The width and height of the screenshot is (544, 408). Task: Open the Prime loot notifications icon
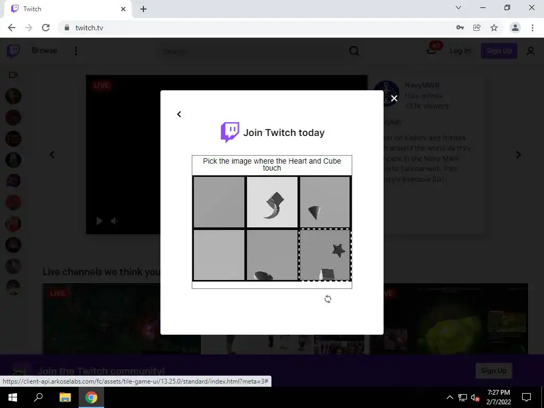click(432, 49)
